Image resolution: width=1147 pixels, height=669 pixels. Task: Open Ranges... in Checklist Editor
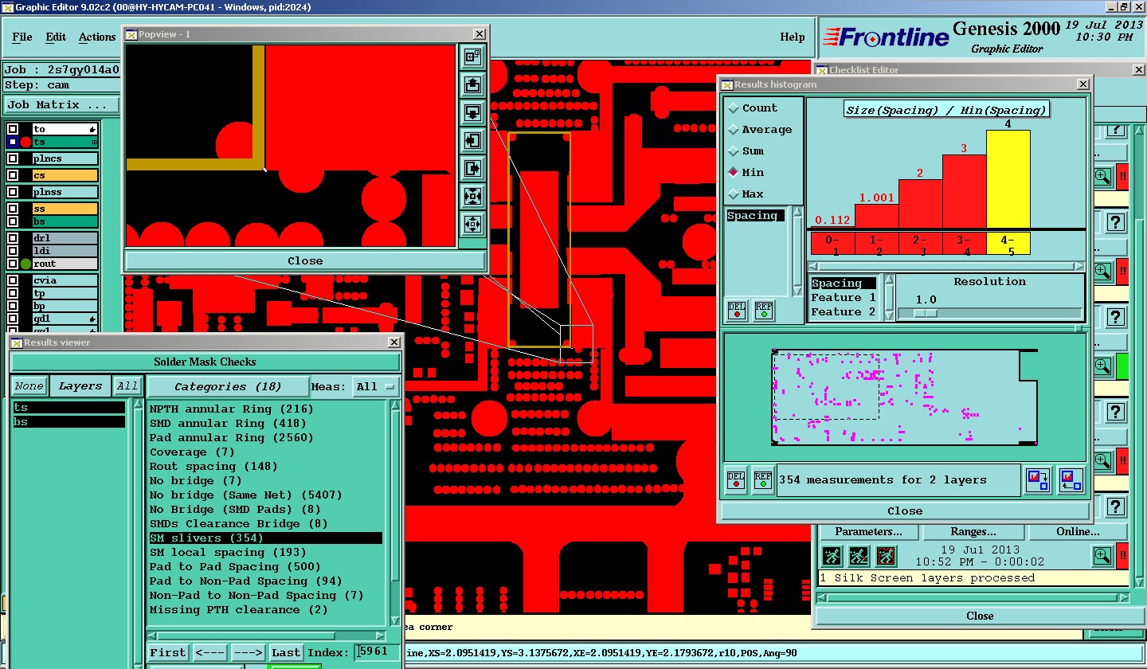[973, 531]
